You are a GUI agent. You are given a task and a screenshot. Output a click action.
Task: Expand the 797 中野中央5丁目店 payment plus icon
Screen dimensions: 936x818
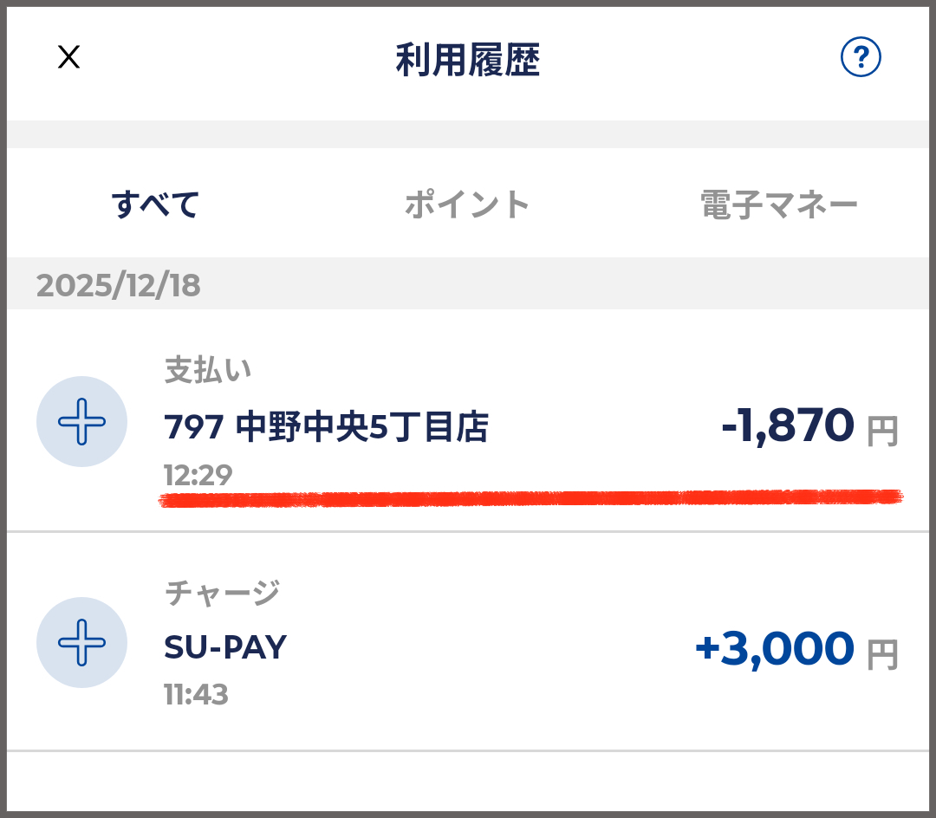click(x=81, y=422)
